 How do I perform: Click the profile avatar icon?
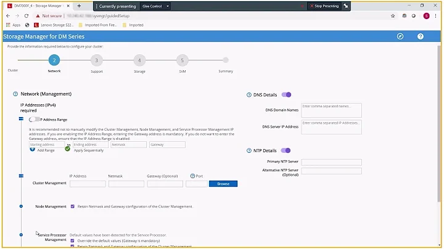pos(426,16)
